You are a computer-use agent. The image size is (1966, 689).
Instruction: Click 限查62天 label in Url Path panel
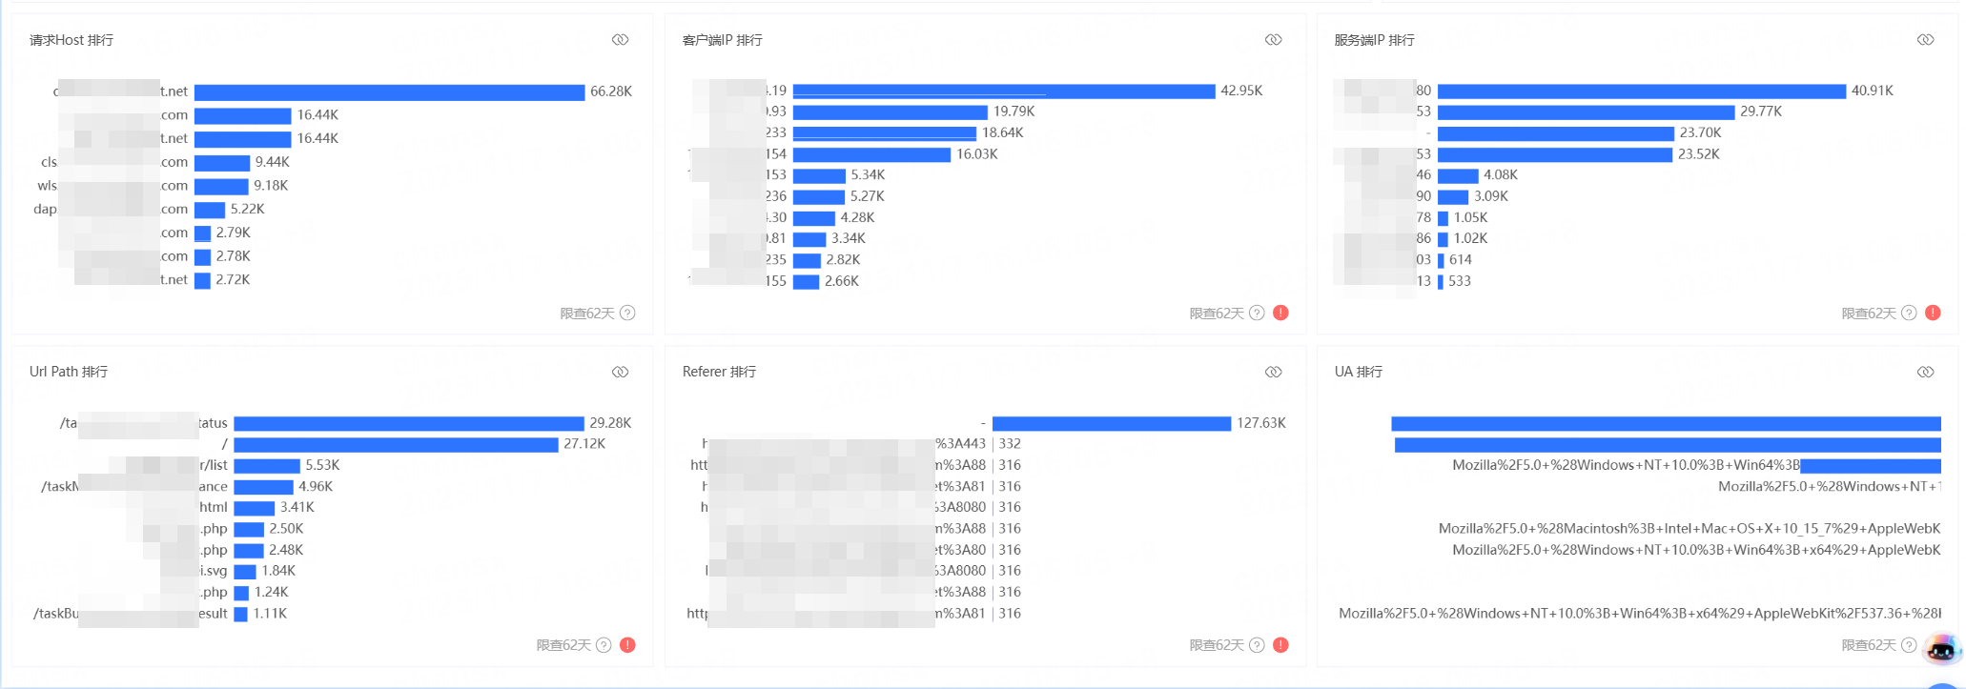(x=563, y=645)
